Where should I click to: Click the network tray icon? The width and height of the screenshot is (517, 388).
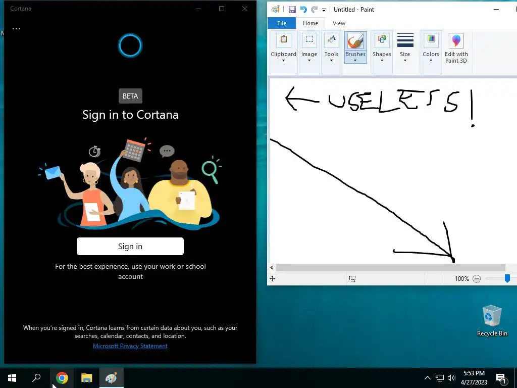pyautogui.click(x=440, y=378)
